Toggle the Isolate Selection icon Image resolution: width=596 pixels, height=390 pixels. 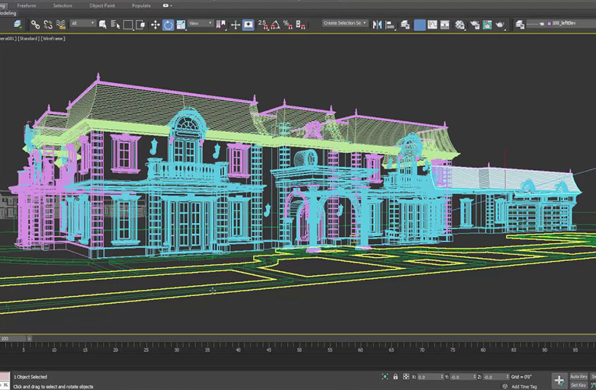pos(384,377)
